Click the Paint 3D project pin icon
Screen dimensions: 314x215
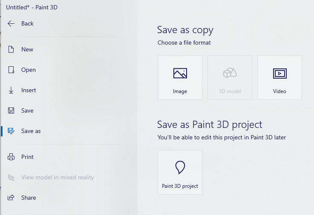coord(180,167)
